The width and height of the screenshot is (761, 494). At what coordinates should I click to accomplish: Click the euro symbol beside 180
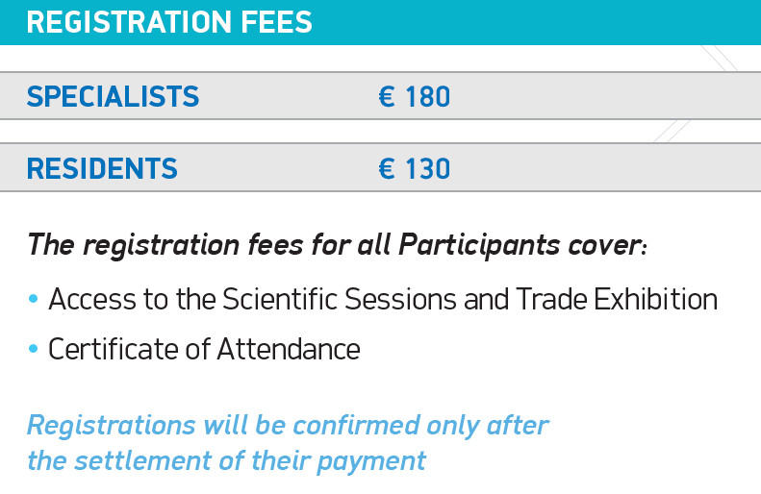(387, 96)
